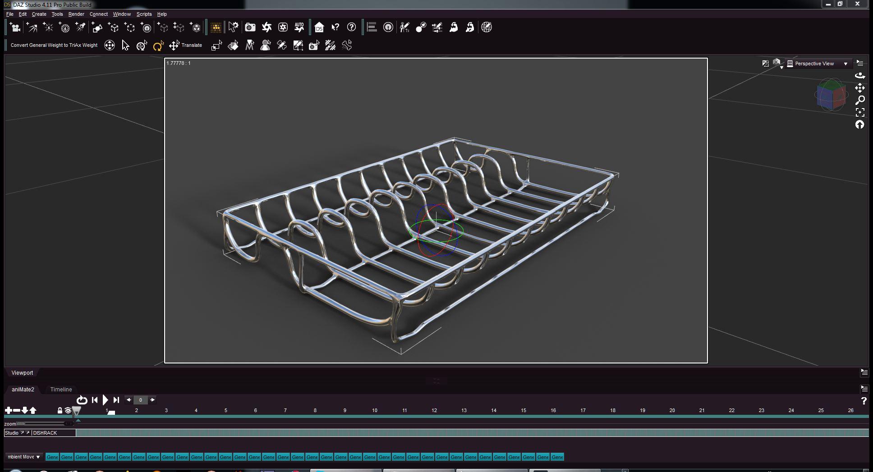Click the viewport orbit camera control

tap(860, 76)
